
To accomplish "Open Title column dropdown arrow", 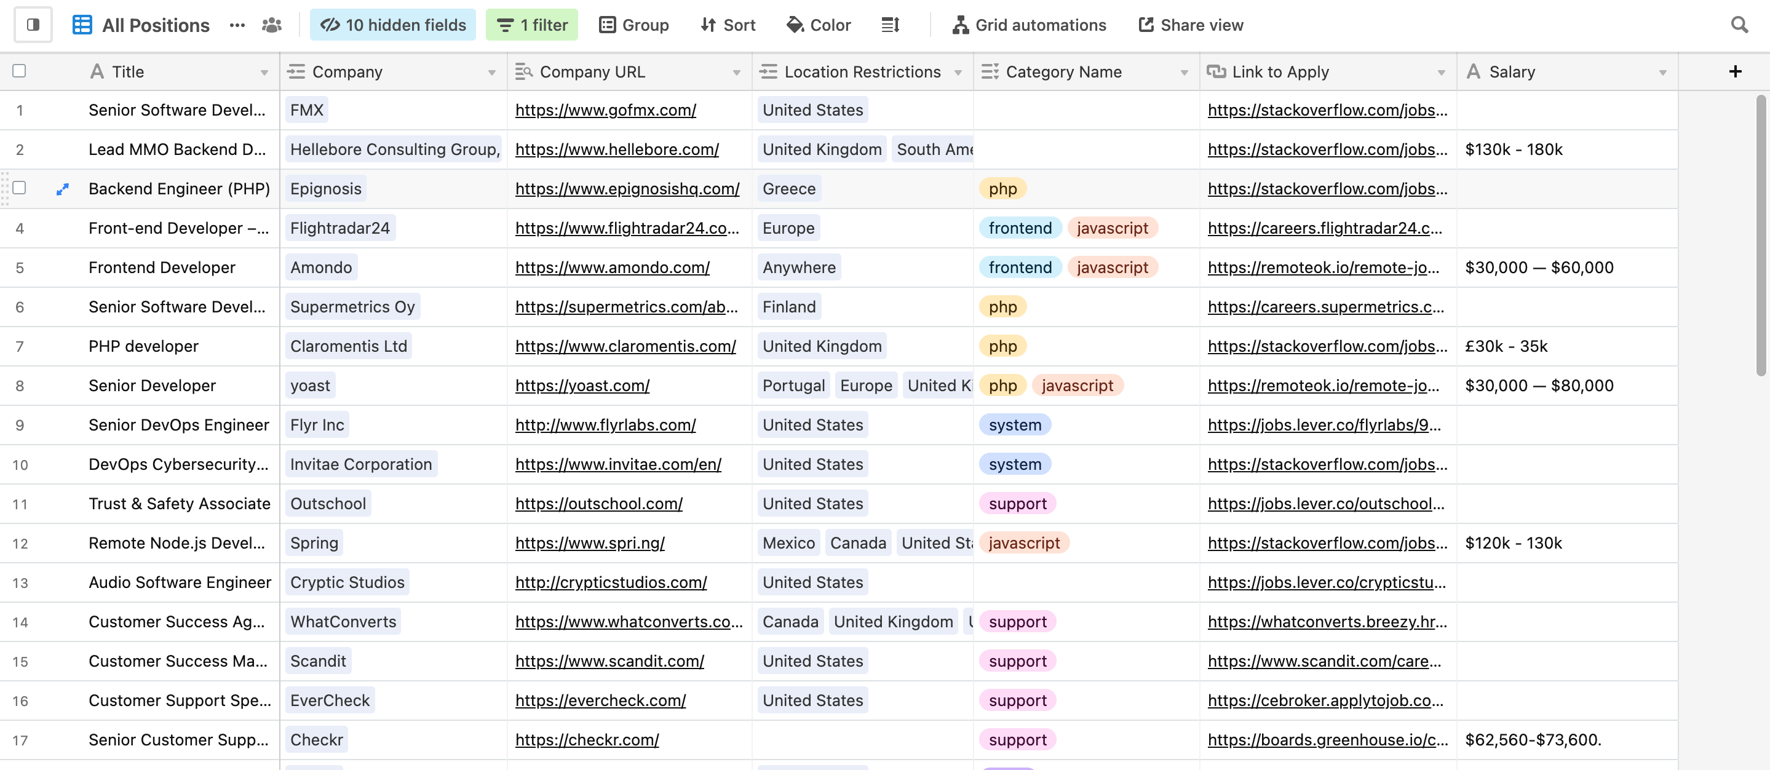I will (x=264, y=72).
